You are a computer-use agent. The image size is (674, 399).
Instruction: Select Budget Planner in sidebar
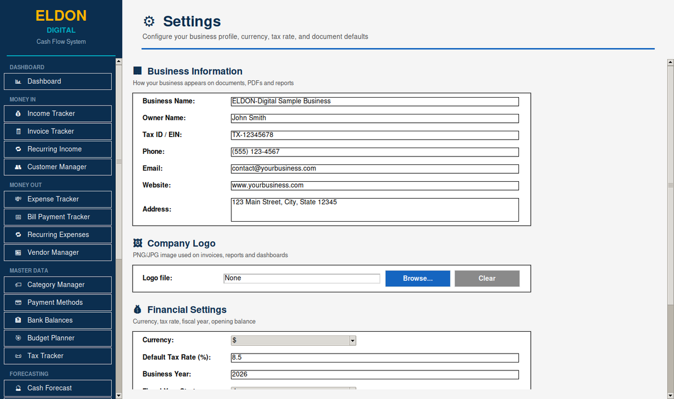[x=58, y=338]
